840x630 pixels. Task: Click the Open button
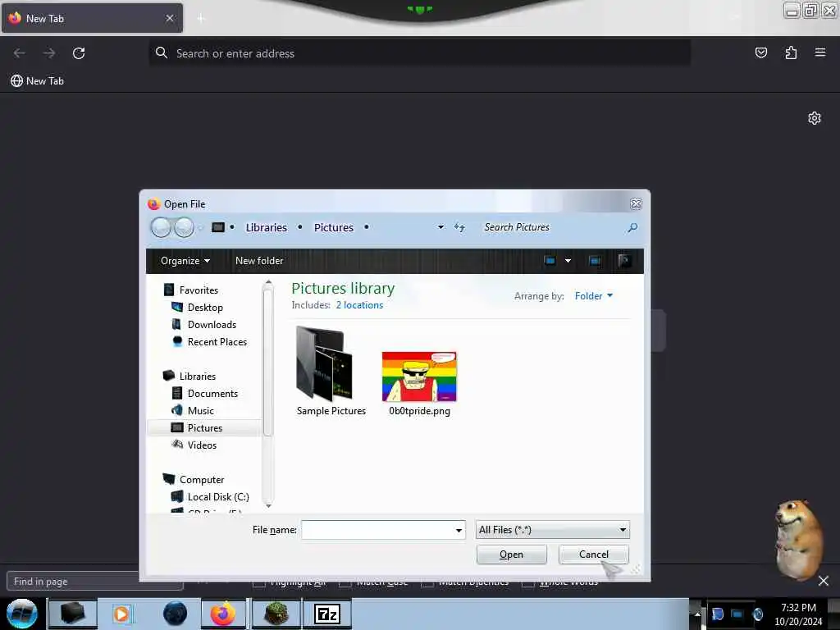pyautogui.click(x=512, y=555)
